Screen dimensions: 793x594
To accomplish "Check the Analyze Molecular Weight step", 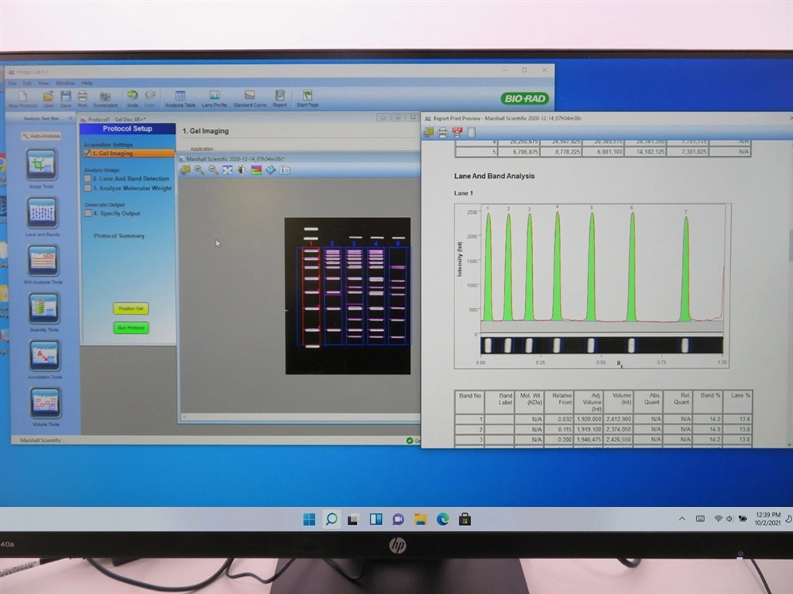I will click(x=87, y=188).
